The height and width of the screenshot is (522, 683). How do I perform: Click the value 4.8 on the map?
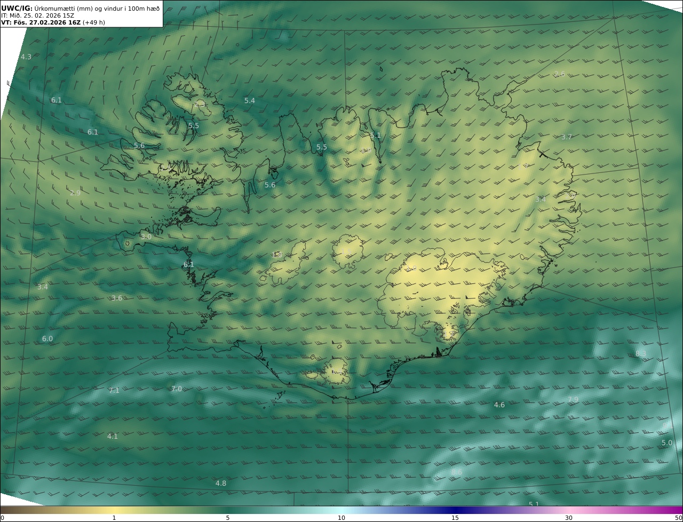(221, 483)
